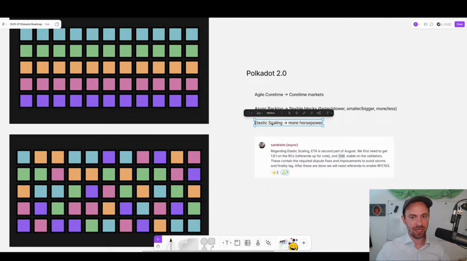Open the comments icon in top bar
This screenshot has width=467, height=261.
point(431,24)
